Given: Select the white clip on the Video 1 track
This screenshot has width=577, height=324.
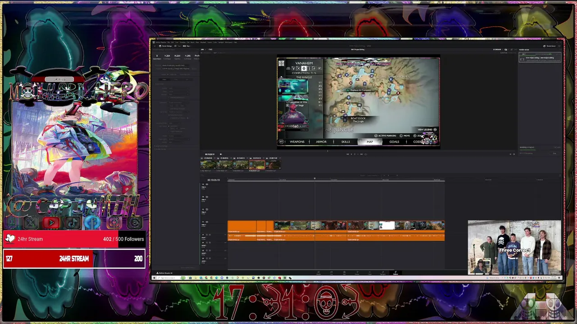Looking at the screenshot, I should click(x=387, y=225).
